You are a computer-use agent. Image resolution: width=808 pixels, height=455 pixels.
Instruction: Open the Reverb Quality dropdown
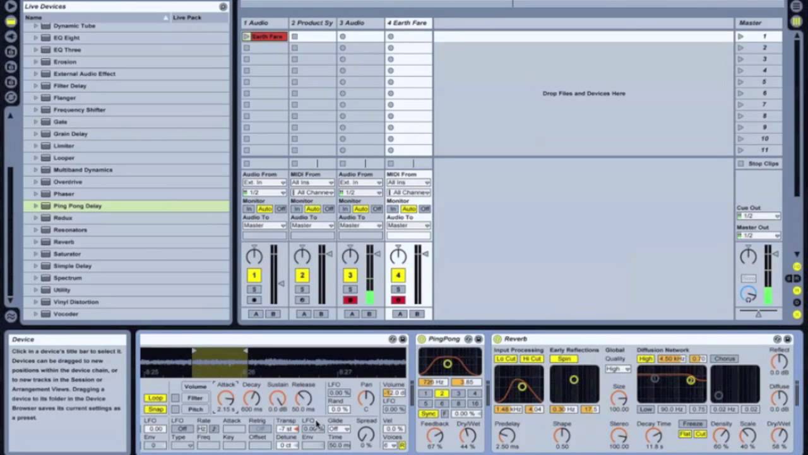(618, 369)
